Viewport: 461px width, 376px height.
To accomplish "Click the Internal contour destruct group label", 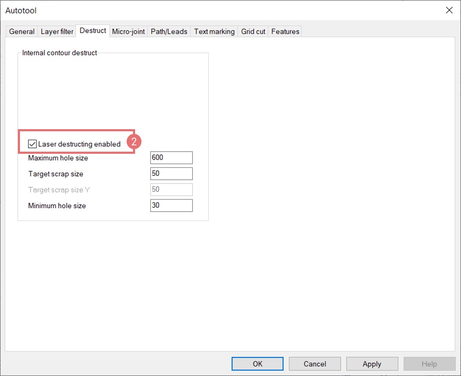I will 59,53.
